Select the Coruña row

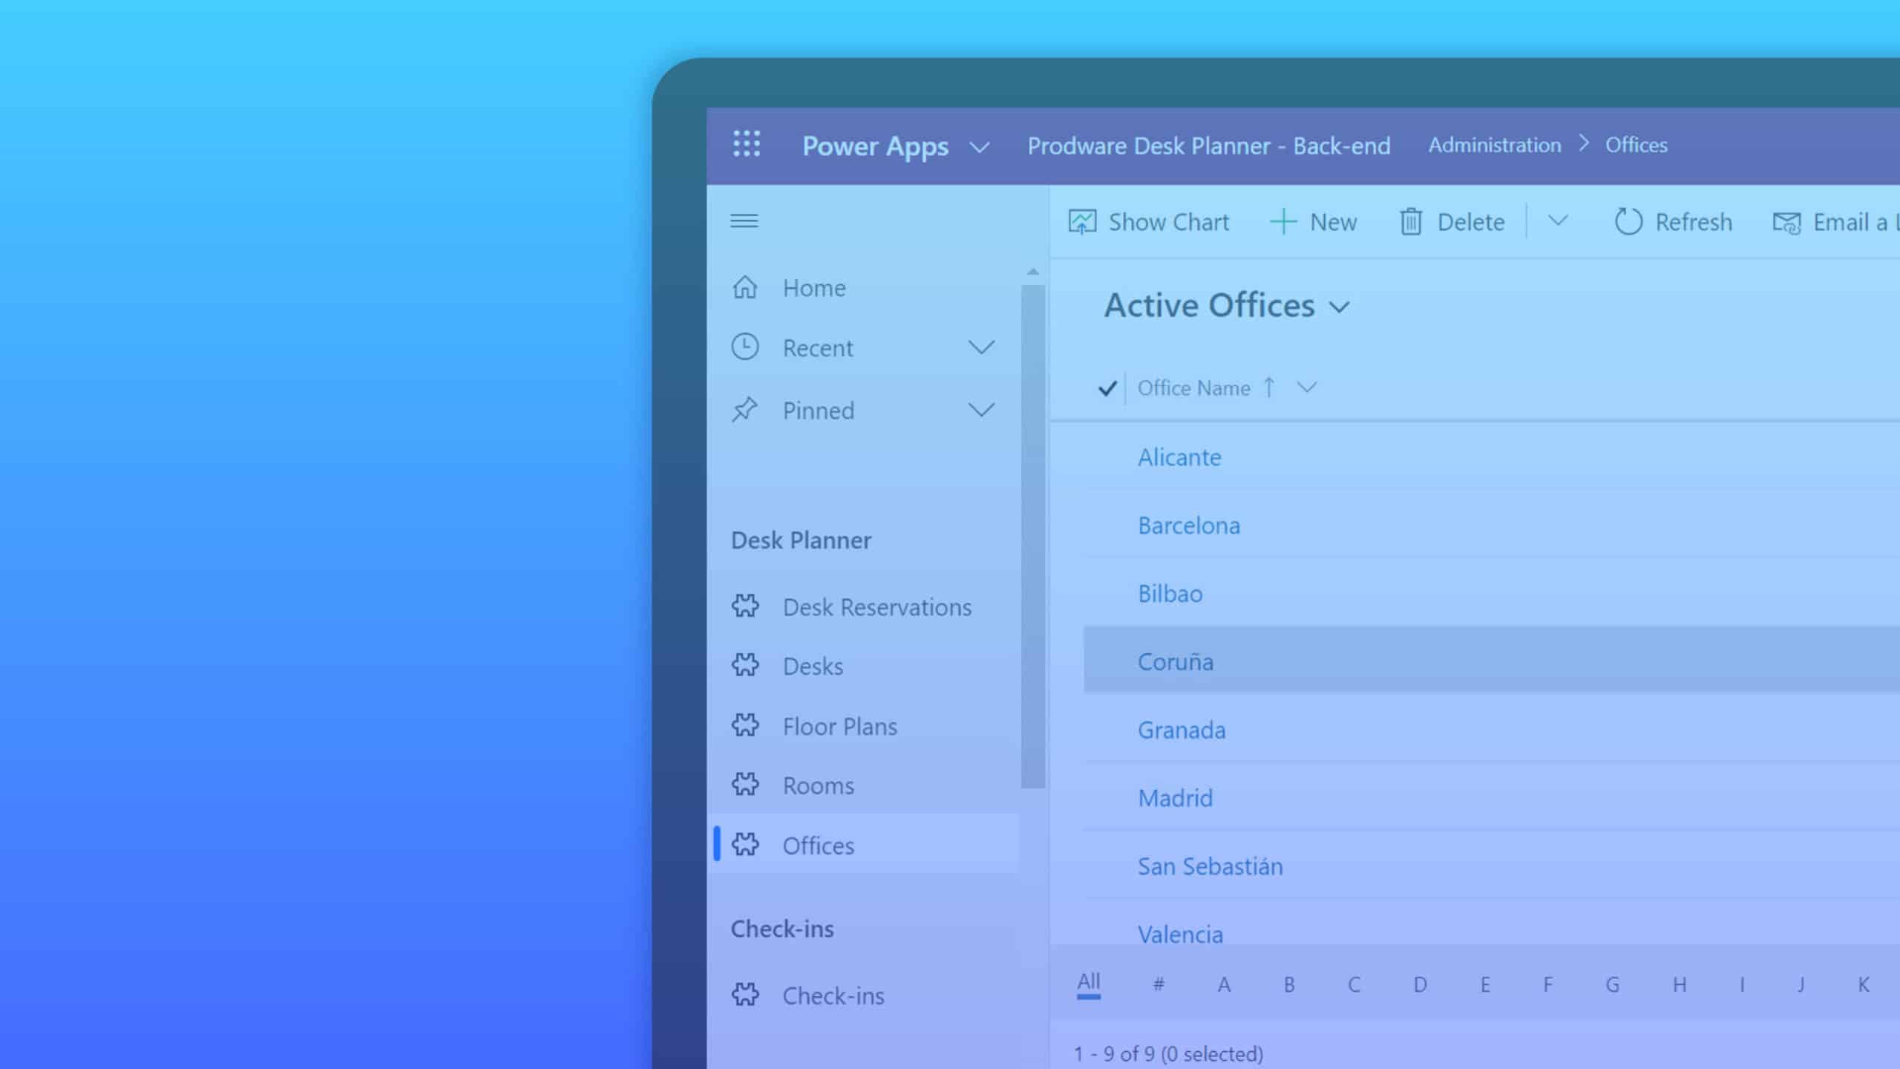pos(1176,661)
